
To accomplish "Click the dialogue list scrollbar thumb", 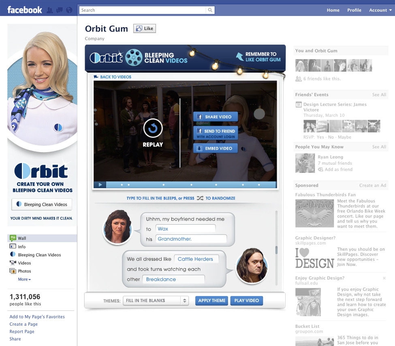I will point(276,250).
